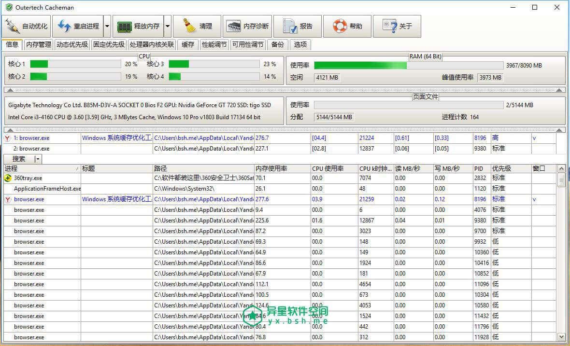The image size is (570, 346).
Task: Sort by the 写 MB/秒 column header
Action: 453,168
